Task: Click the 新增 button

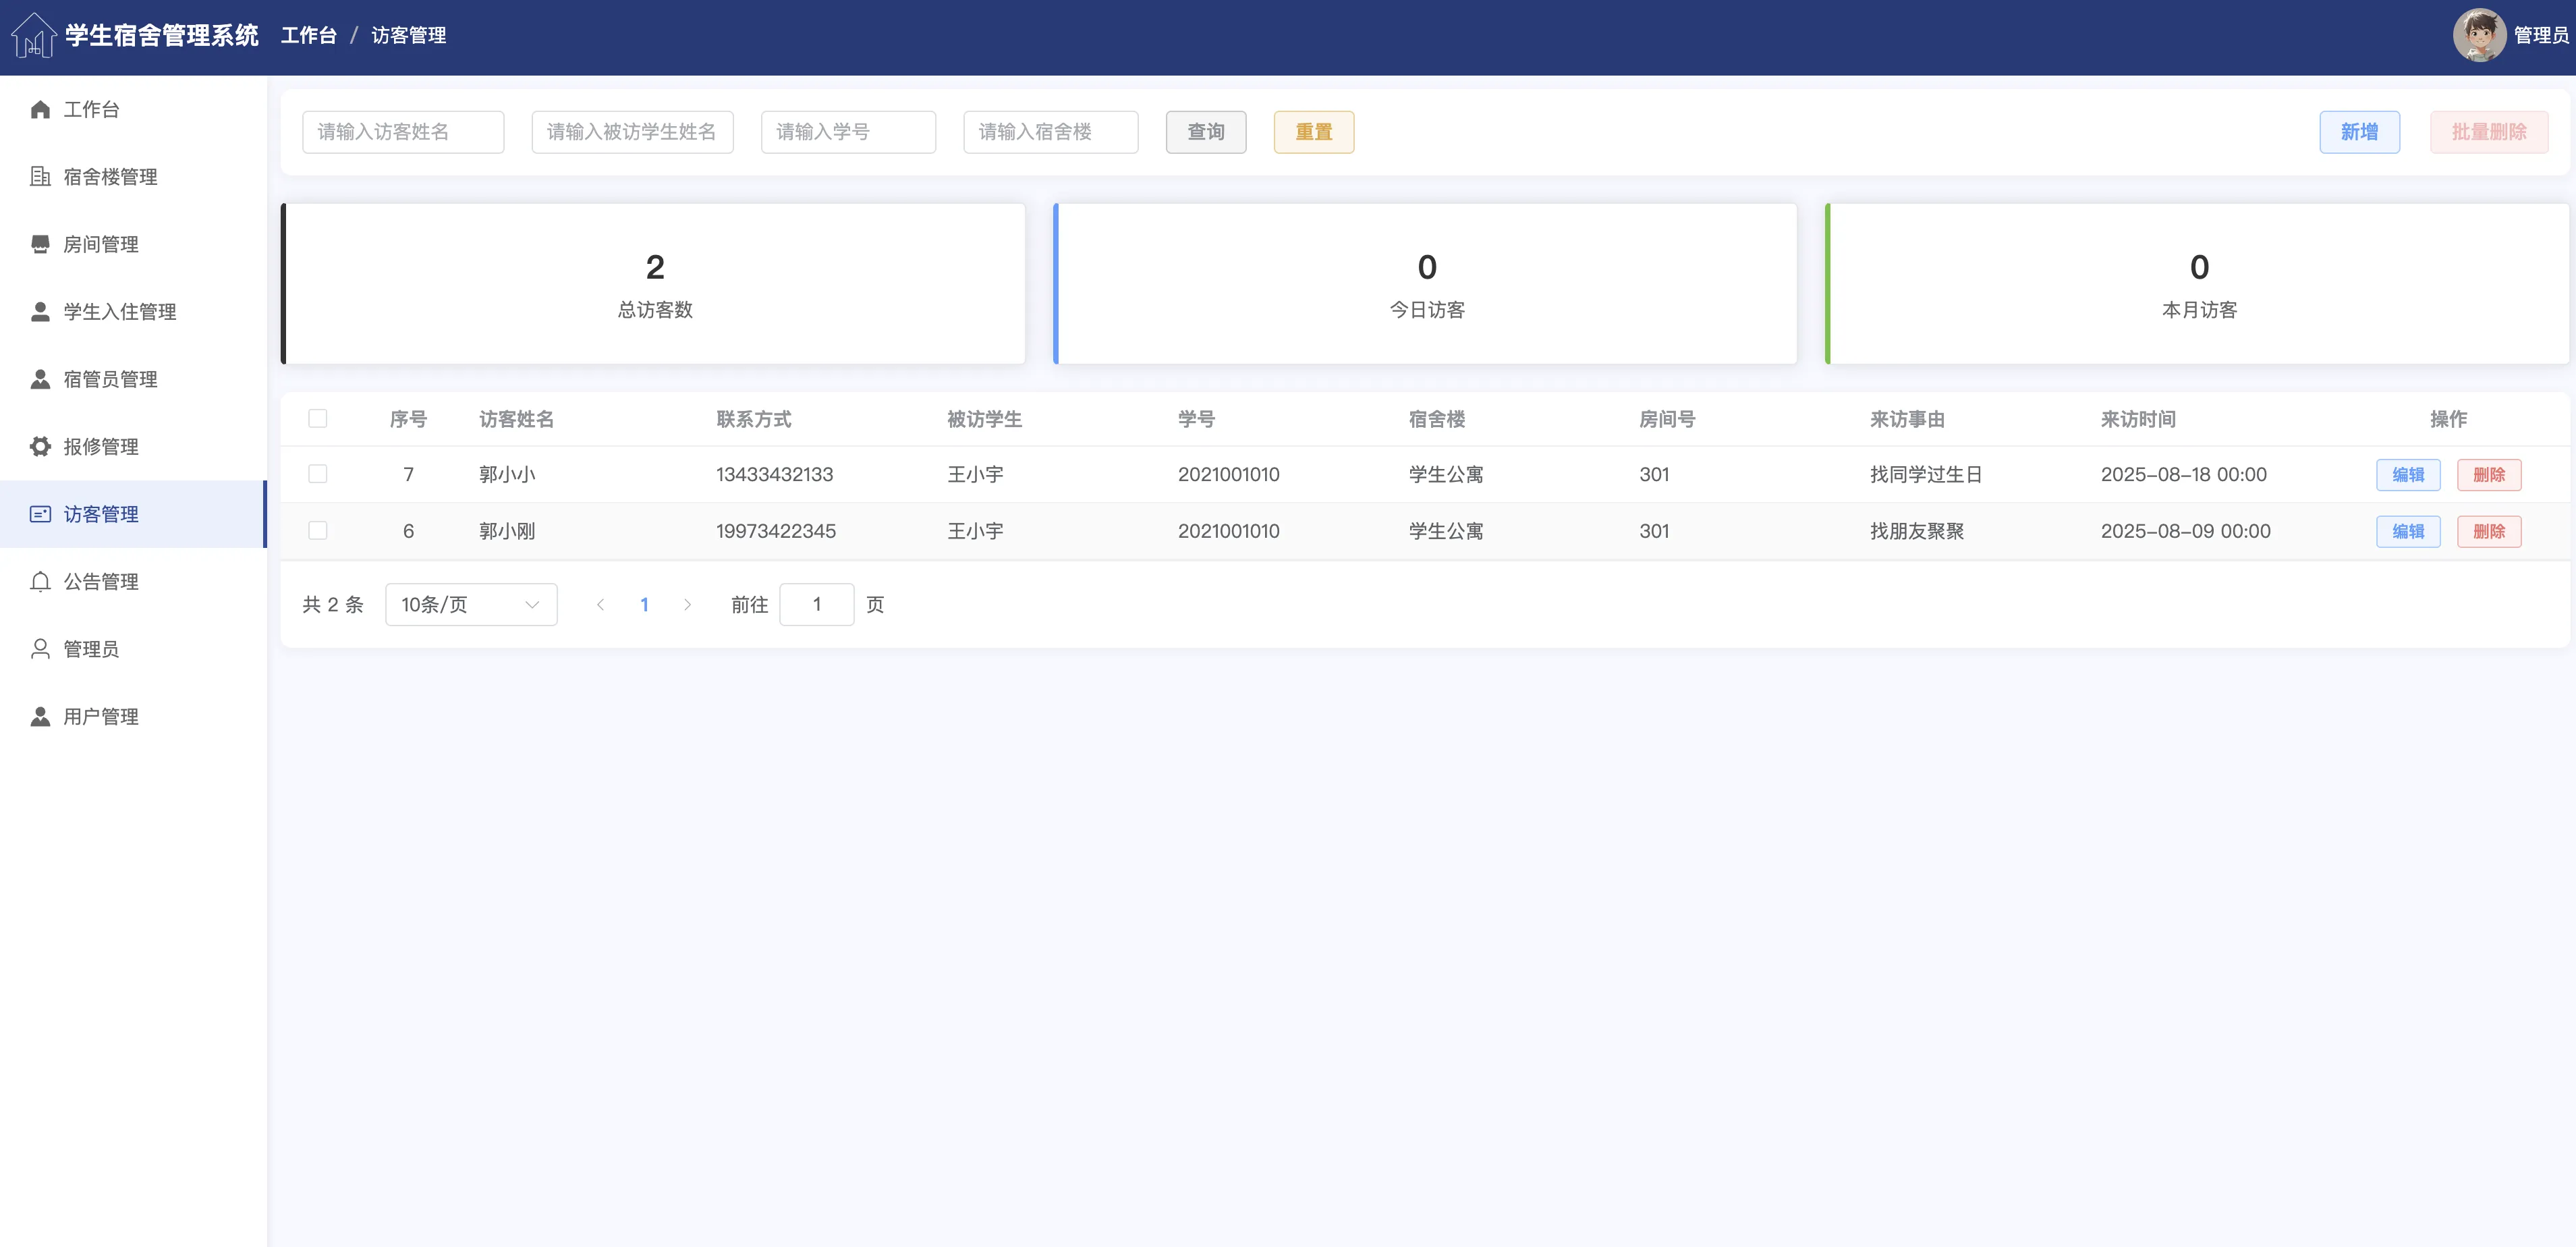Action: click(2358, 132)
